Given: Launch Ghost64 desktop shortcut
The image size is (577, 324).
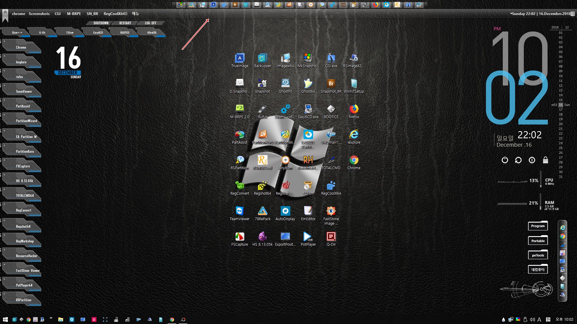Looking at the screenshot, I should point(308,86).
